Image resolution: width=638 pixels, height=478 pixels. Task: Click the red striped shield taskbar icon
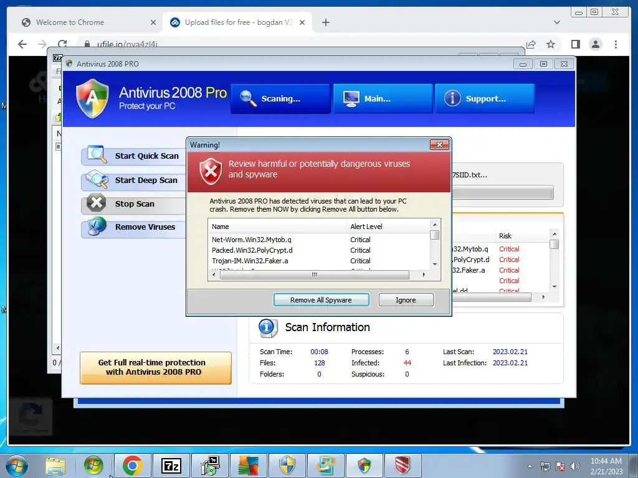(x=403, y=466)
